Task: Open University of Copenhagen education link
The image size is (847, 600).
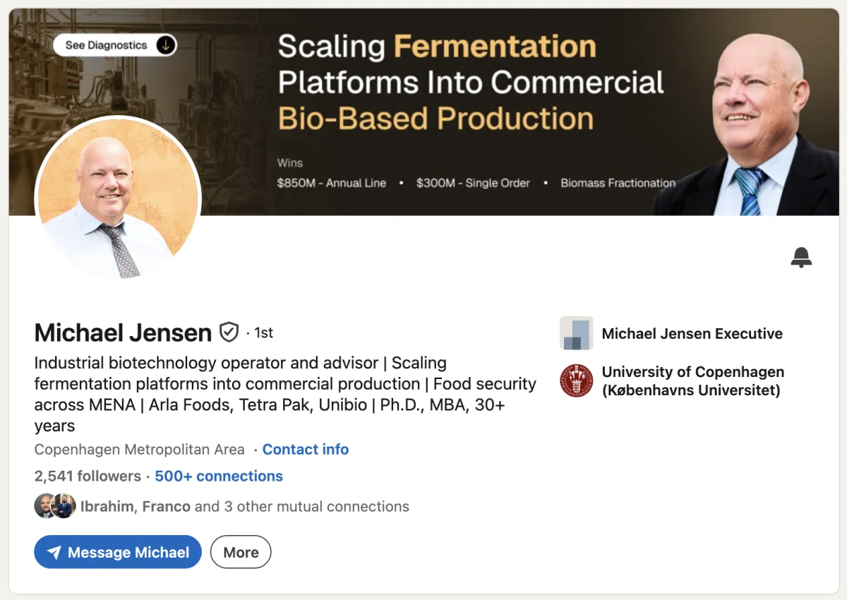Action: tap(693, 380)
